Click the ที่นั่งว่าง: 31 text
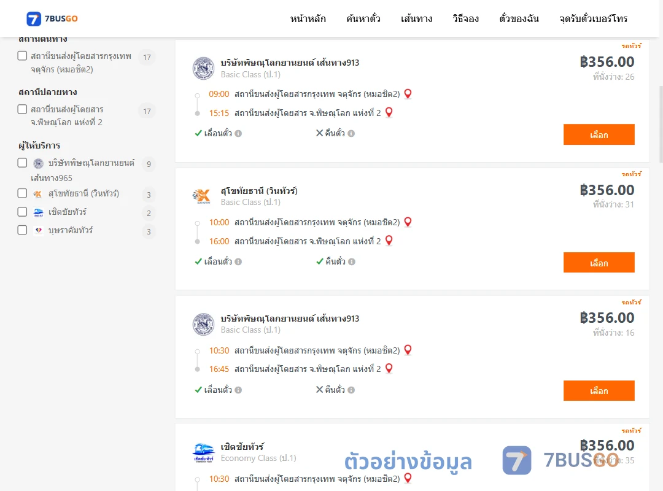663x491 pixels. point(613,205)
